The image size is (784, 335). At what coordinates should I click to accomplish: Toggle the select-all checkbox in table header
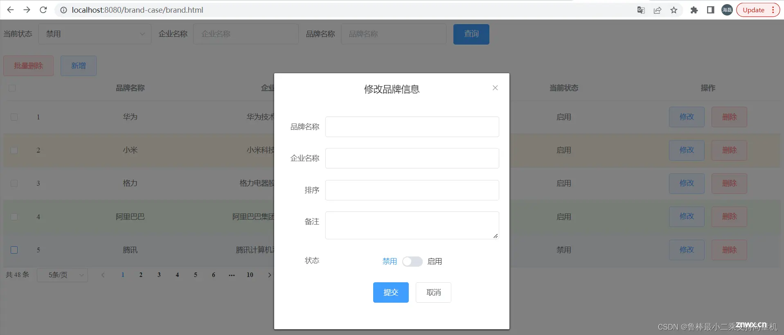click(x=12, y=88)
